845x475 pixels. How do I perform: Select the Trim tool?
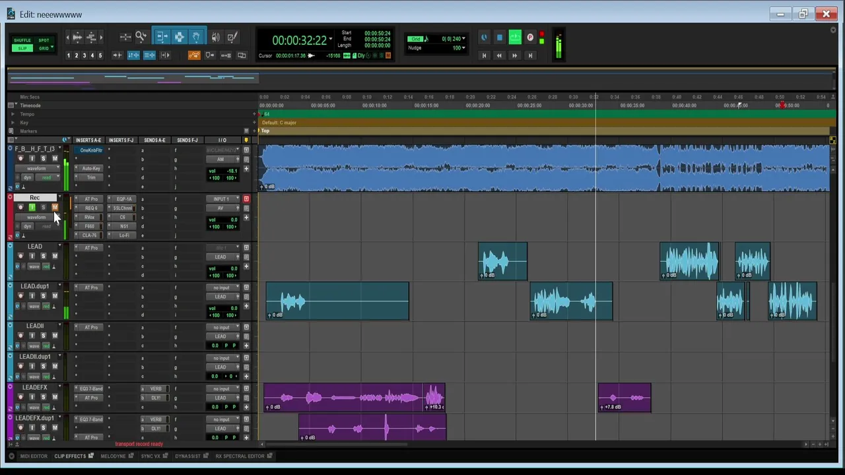162,38
